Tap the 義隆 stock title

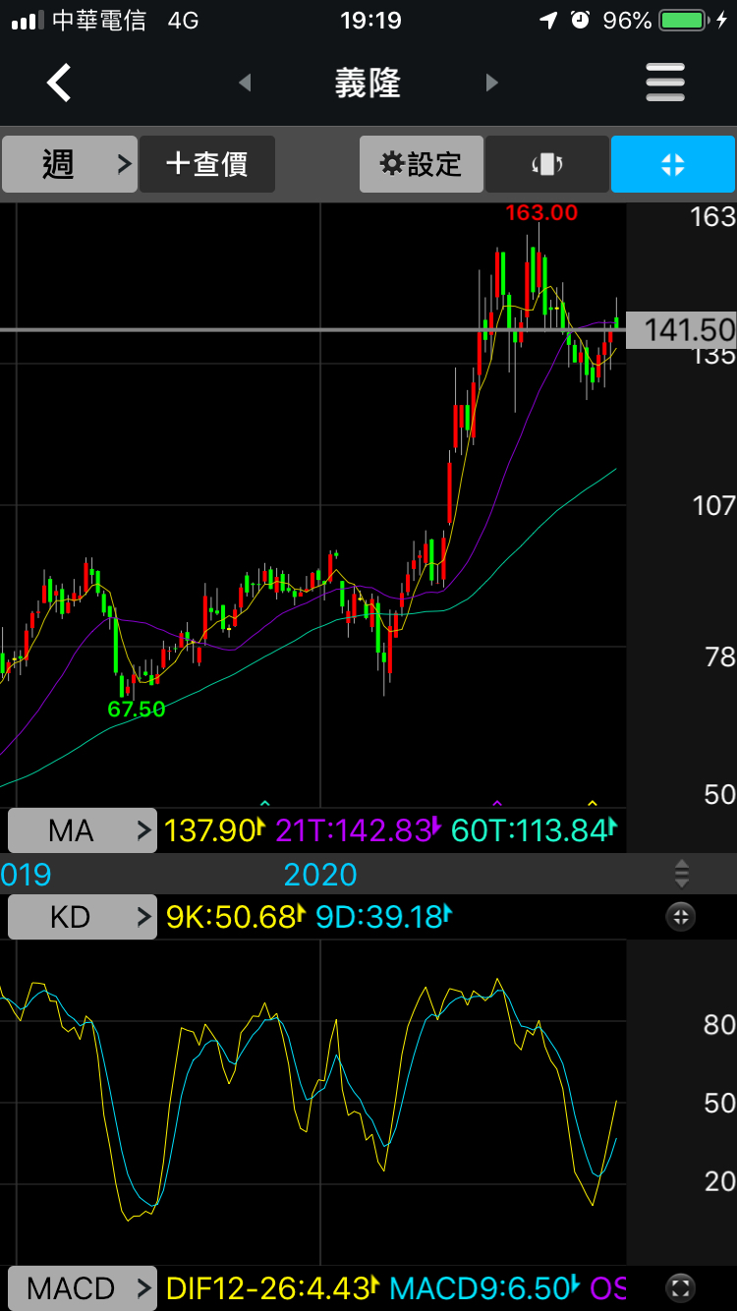368,84
